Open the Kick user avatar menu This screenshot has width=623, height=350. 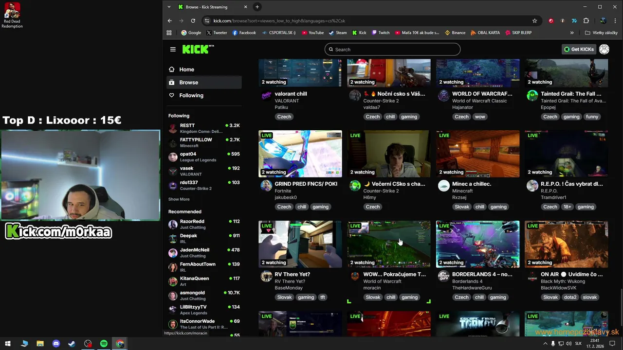pos(604,49)
